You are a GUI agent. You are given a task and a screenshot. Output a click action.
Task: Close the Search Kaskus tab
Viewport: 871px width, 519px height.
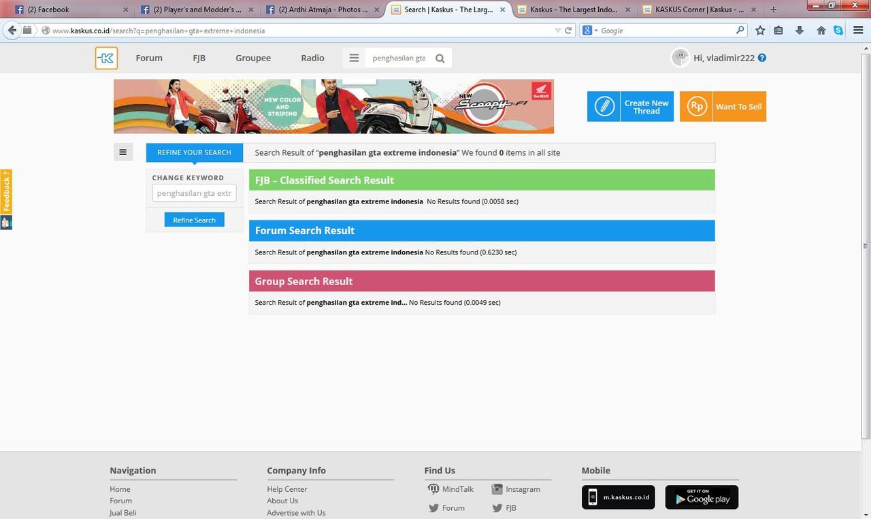tap(502, 10)
